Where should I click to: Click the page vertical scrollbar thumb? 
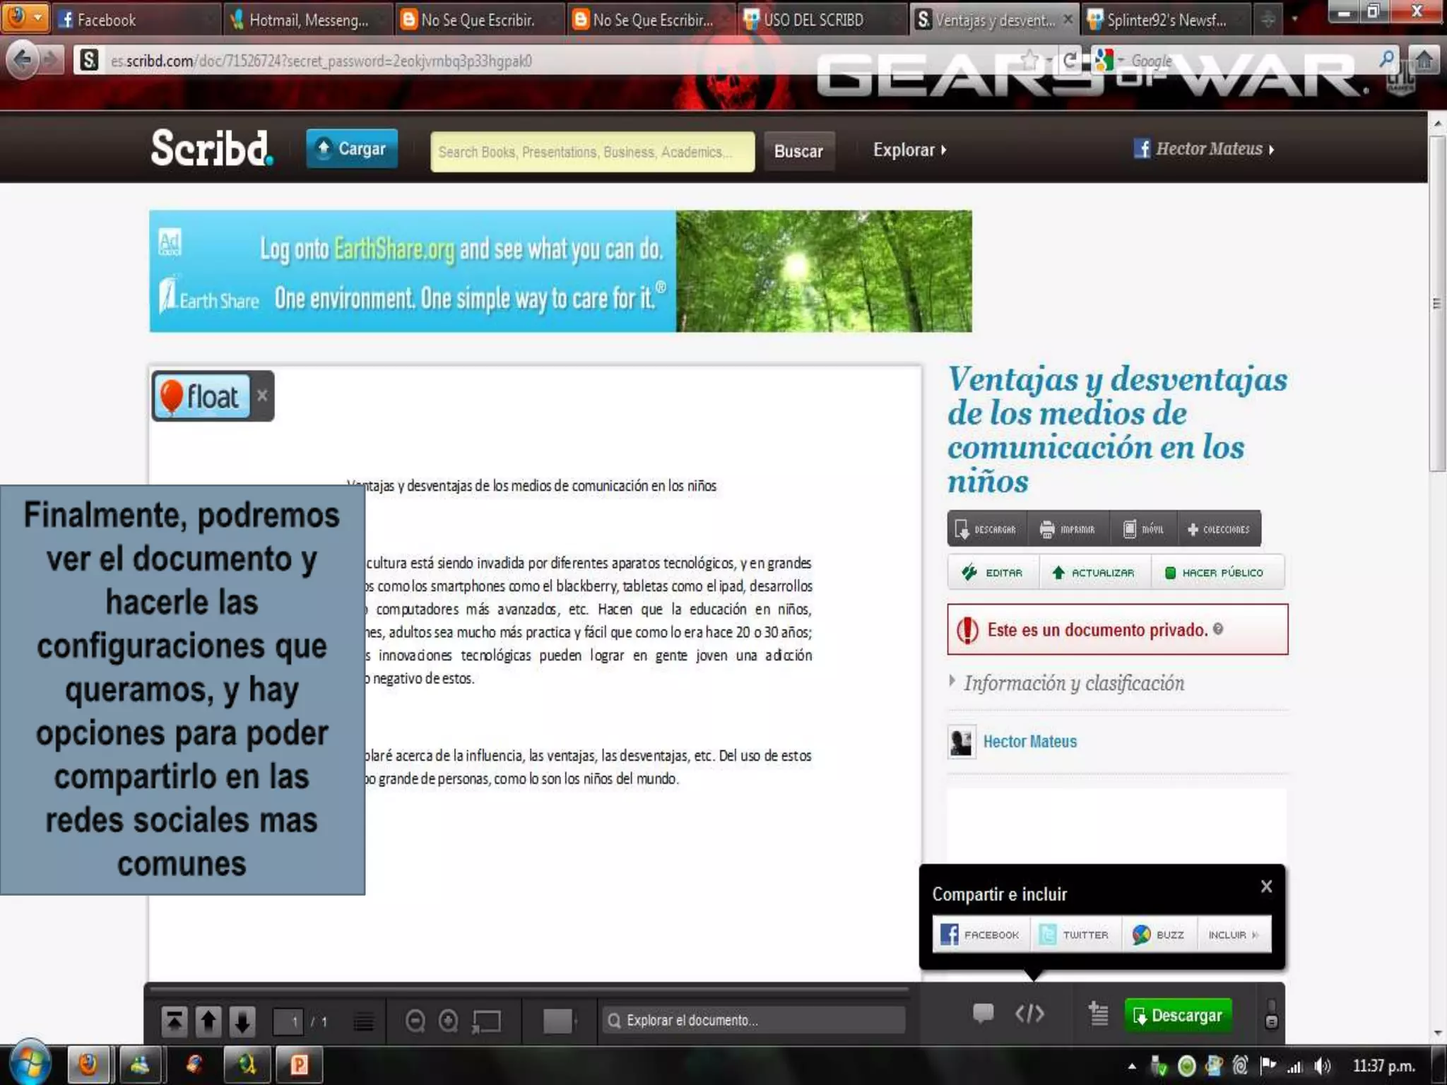coord(1436,304)
